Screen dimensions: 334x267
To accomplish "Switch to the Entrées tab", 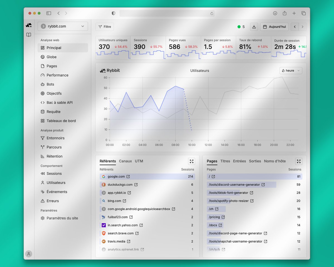I will pyautogui.click(x=239, y=161).
